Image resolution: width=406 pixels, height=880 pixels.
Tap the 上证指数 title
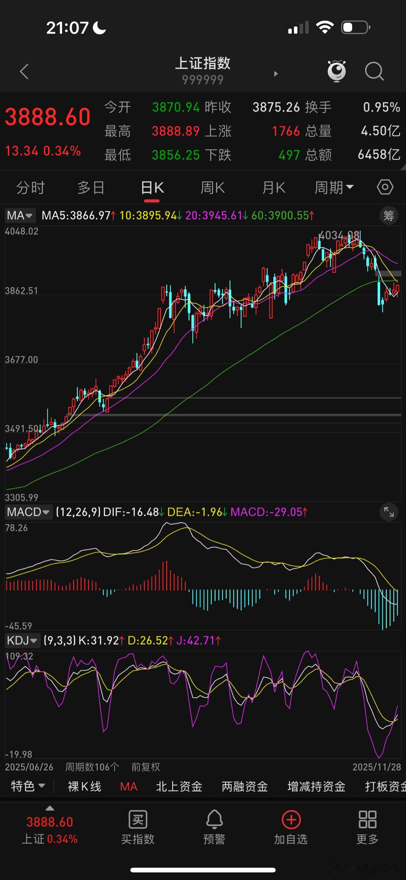pyautogui.click(x=203, y=63)
